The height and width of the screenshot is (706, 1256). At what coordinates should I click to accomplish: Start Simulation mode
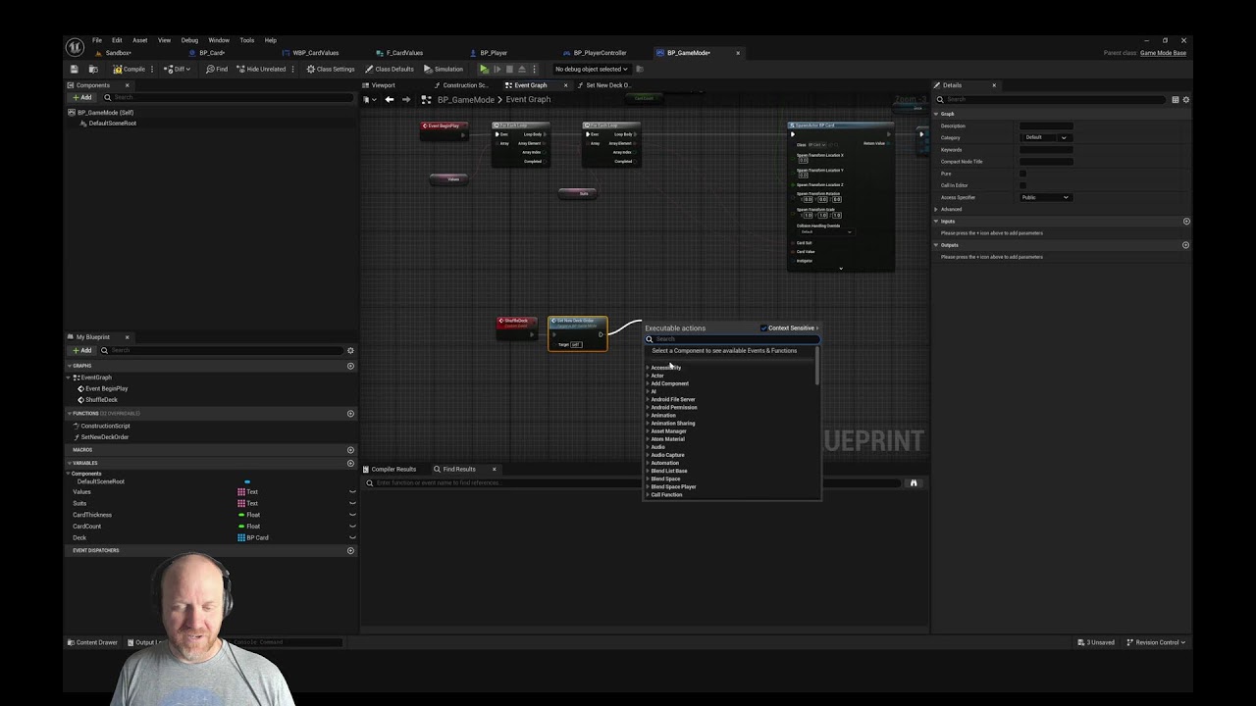(444, 69)
